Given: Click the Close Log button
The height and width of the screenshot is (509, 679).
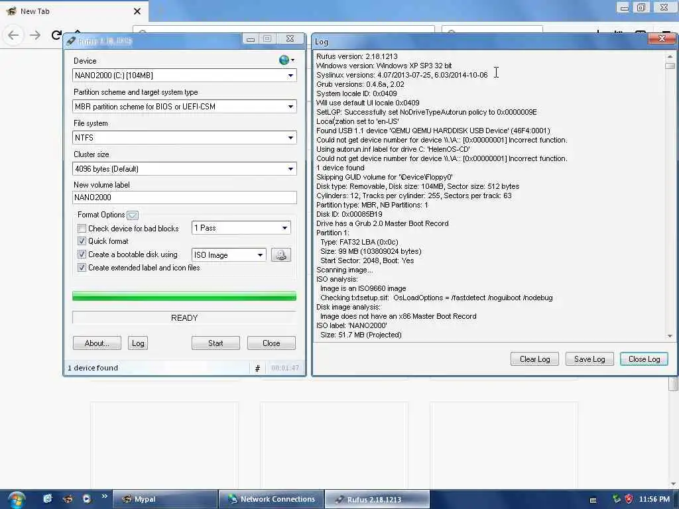Looking at the screenshot, I should pos(644,359).
